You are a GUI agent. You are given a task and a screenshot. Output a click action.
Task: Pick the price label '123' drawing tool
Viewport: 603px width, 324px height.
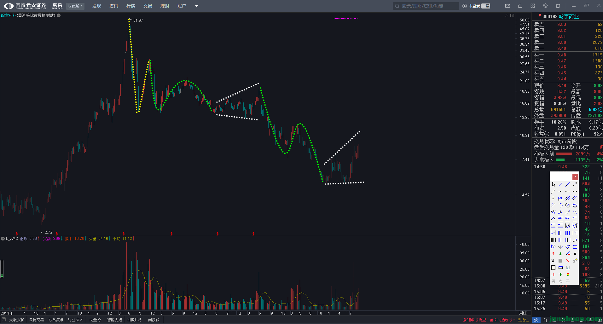tap(560, 198)
